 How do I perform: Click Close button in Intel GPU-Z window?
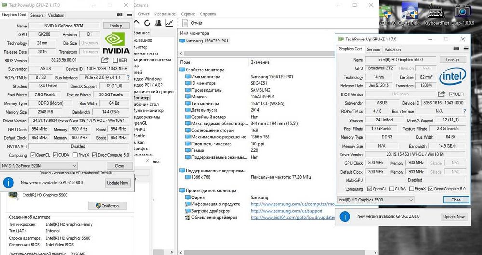pos(456,200)
